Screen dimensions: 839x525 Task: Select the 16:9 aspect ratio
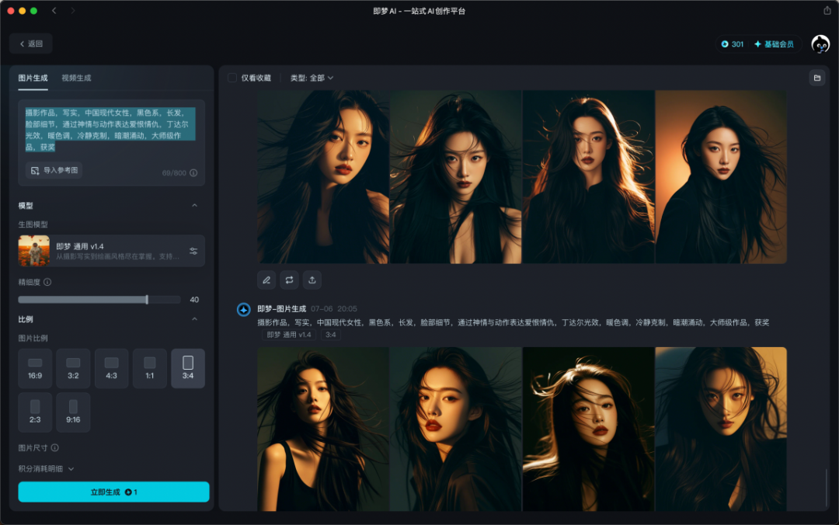(x=35, y=368)
